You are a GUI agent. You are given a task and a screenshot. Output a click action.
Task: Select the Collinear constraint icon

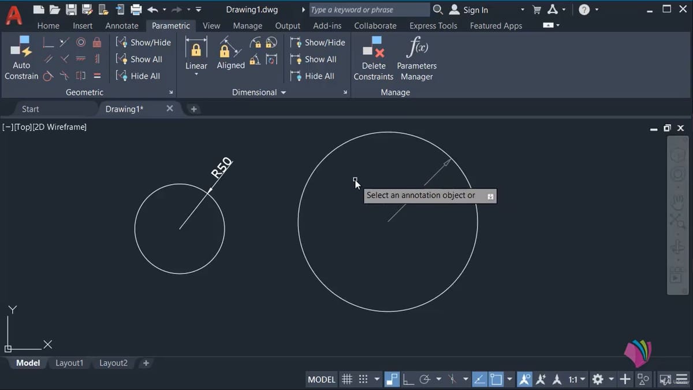[65, 42]
